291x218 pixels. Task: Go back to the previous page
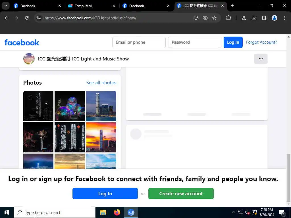pos(6,18)
